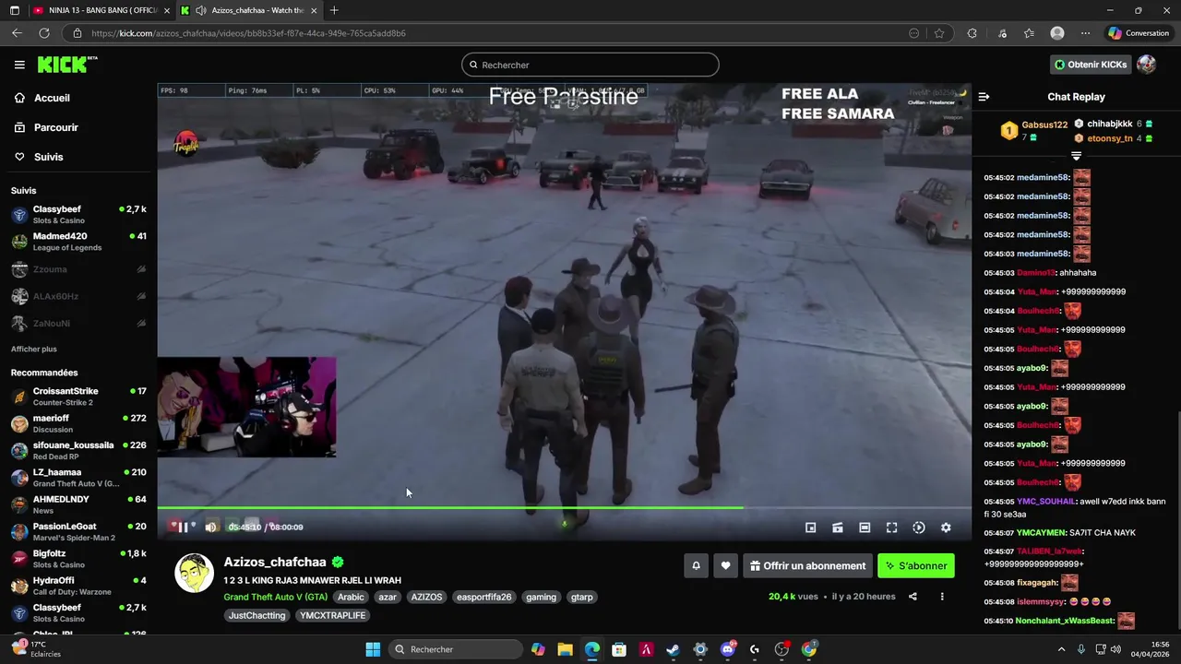Click the Azizos_chafchaa channel avatar
Viewport: 1181px width, 664px height.
coord(194,573)
